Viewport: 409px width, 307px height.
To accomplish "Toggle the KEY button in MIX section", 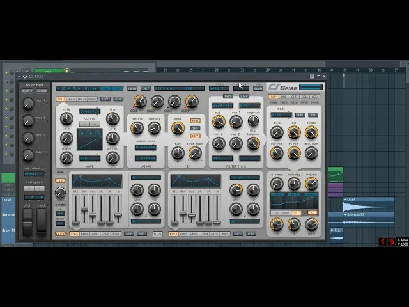I will point(195,136).
